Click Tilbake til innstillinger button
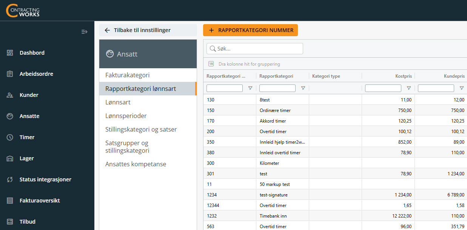The width and height of the screenshot is (467, 230). pos(148,30)
